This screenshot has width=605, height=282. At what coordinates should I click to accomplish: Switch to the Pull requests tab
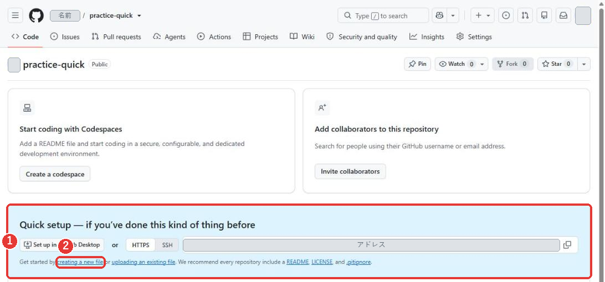point(116,36)
